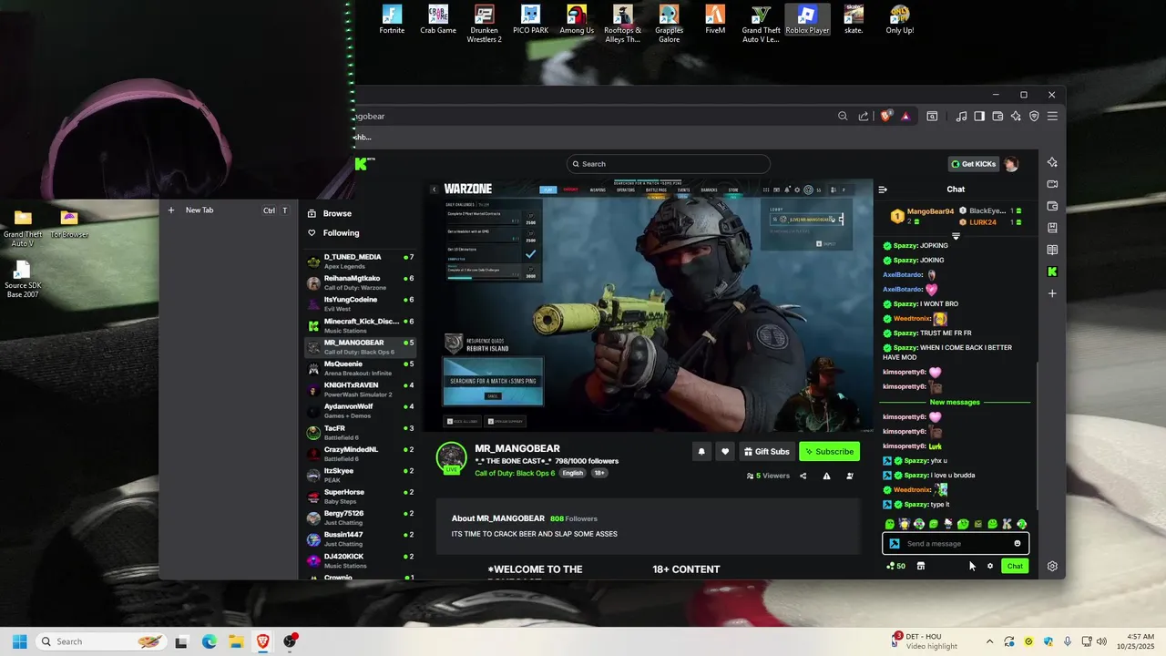This screenshot has height=656, width=1166.
Task: Report the stream with warning triangle icon
Action: 826,476
